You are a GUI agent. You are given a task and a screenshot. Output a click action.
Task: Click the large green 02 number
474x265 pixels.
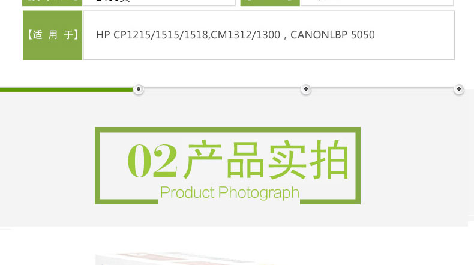[152, 161]
